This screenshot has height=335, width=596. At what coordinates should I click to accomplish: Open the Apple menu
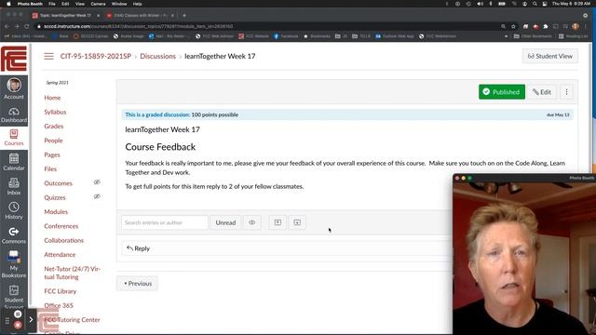[8, 4]
